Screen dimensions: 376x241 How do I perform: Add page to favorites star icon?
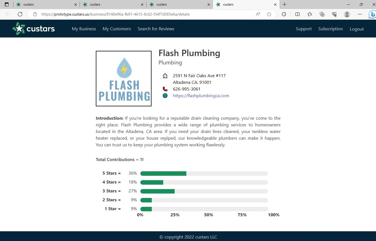[269, 14]
